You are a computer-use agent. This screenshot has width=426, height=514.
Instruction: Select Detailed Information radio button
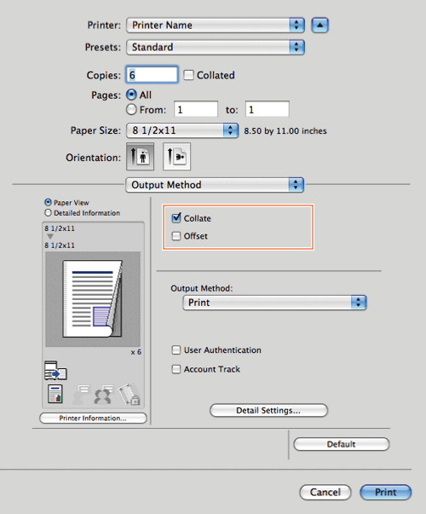coord(49,213)
